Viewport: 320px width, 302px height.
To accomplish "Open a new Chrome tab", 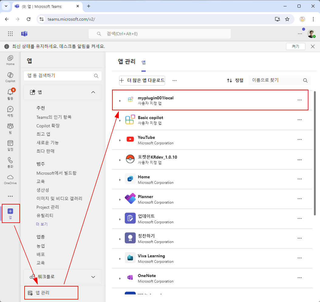I will pos(89,6).
